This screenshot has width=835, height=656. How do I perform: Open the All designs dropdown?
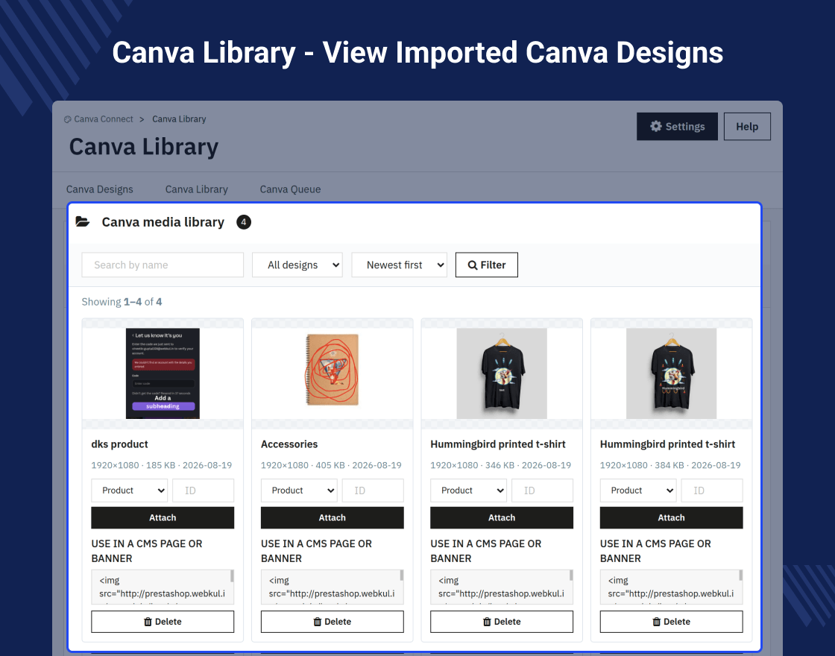(x=297, y=265)
